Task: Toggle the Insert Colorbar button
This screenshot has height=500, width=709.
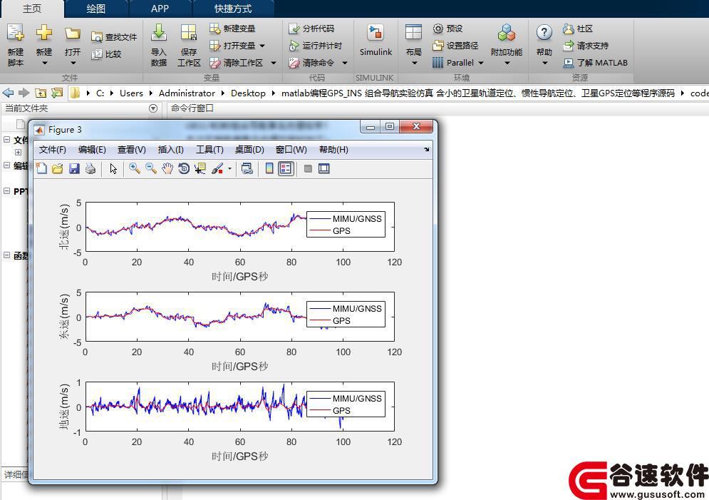Action: [x=269, y=169]
